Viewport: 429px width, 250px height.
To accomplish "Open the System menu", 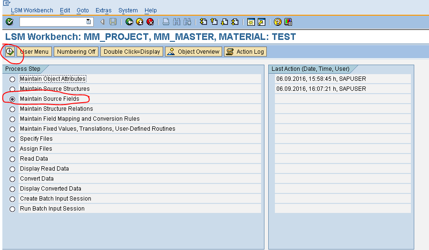I will 128,10.
